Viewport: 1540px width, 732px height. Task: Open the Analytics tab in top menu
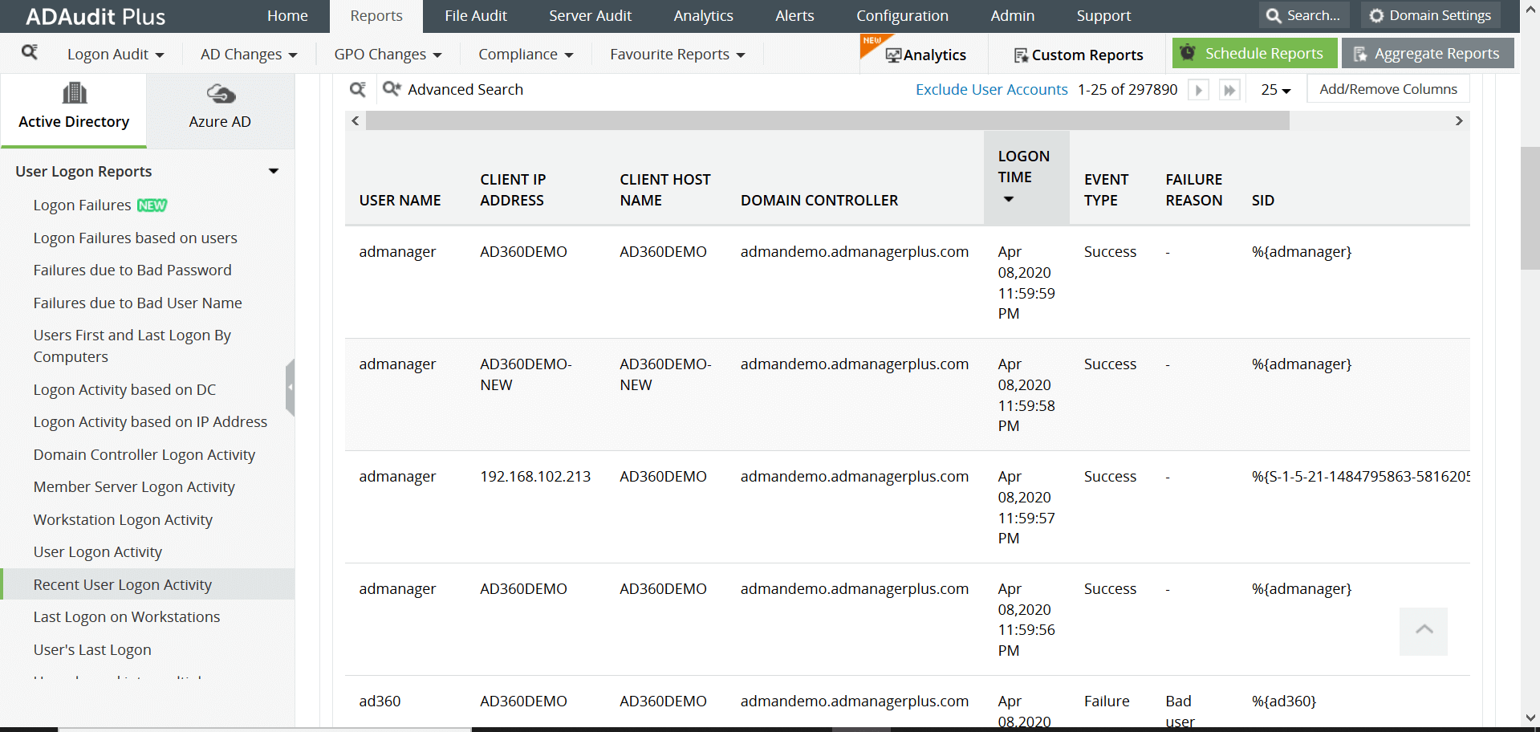(703, 16)
